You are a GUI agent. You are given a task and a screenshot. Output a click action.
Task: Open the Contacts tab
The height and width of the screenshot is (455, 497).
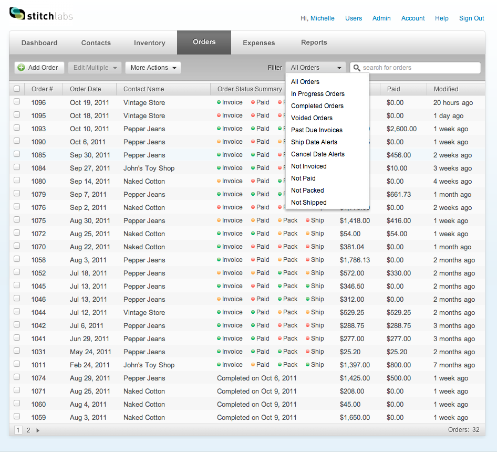(96, 43)
